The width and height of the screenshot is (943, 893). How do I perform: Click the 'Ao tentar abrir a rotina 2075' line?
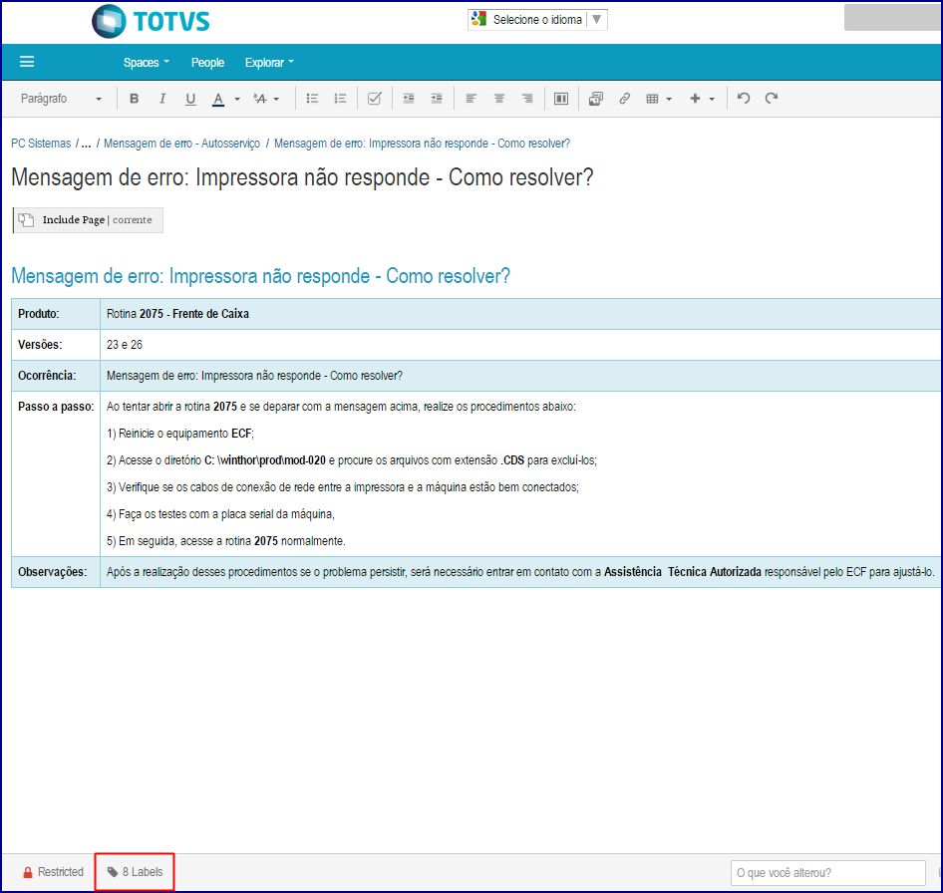[341, 407]
